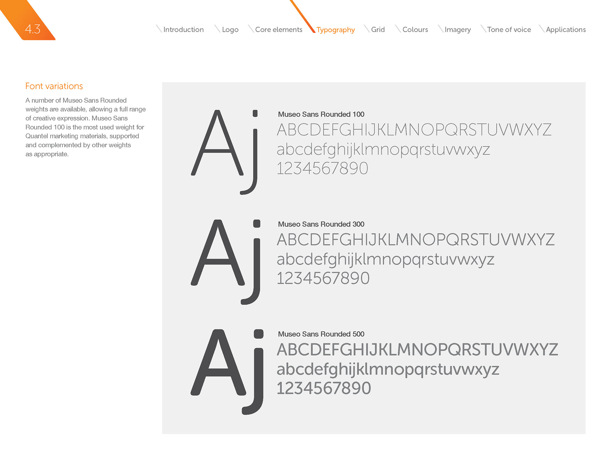Select the Aj specimen for weight 500

coord(227,372)
